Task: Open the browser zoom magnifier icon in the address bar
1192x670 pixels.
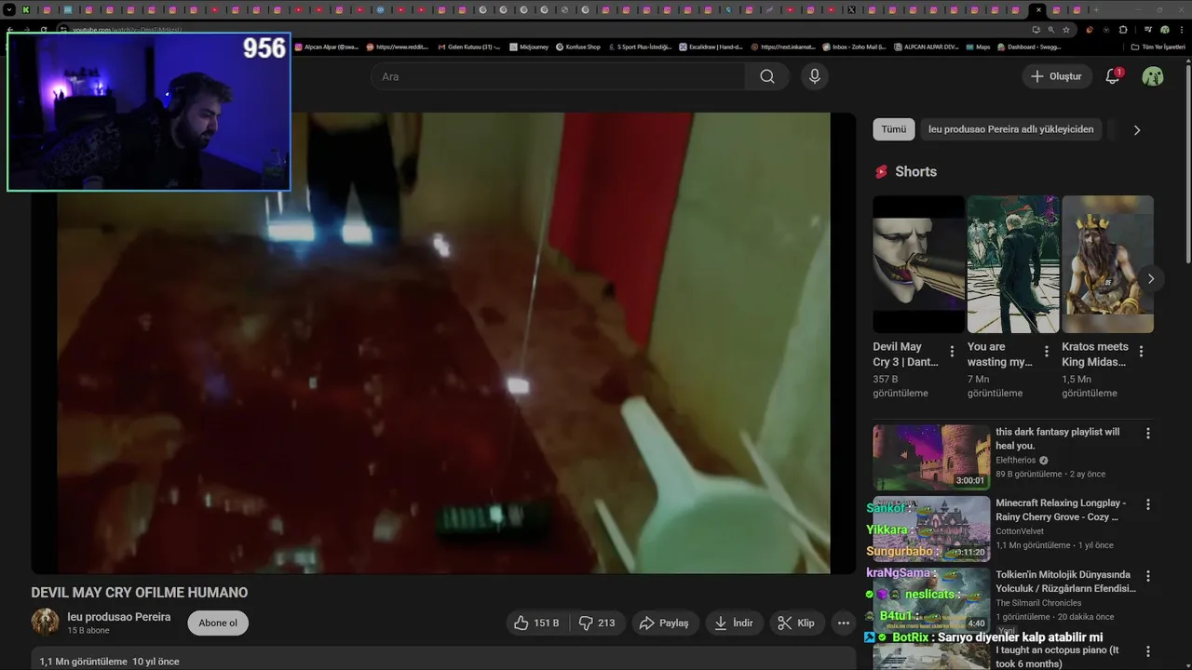Action: (x=1050, y=30)
